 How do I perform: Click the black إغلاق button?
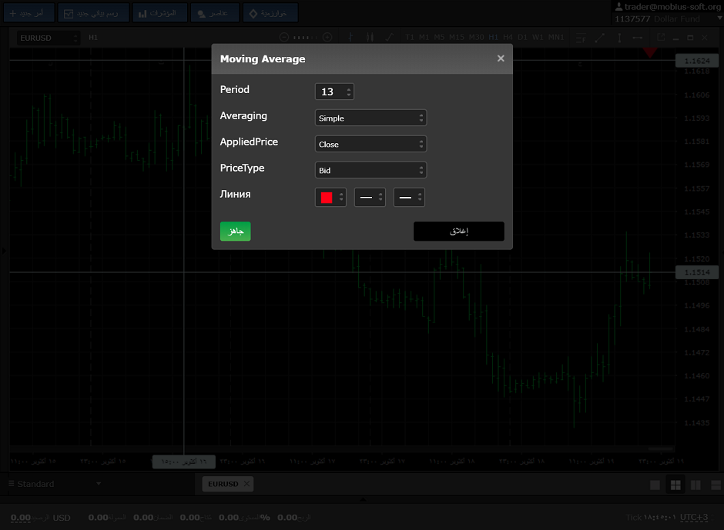point(458,231)
